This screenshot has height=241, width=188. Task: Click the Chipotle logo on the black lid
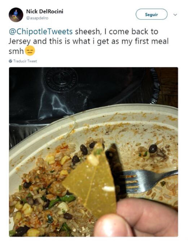61,80
